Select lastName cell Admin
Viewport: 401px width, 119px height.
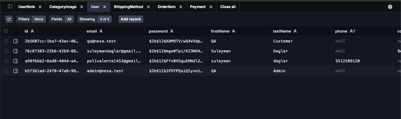(300, 71)
